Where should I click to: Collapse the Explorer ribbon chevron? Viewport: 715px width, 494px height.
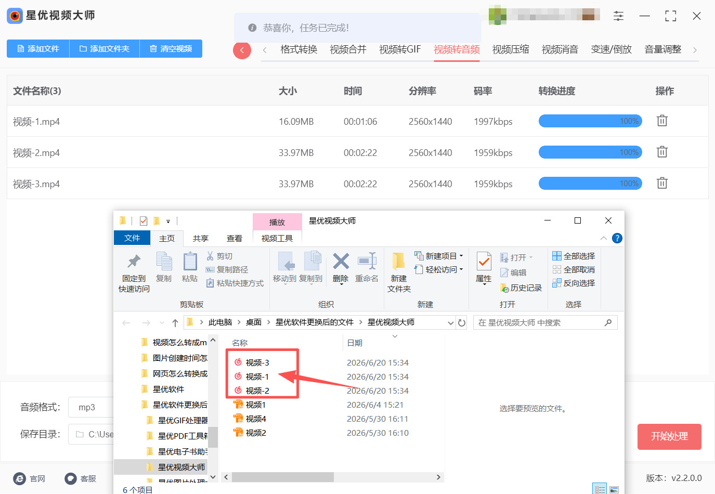coord(604,238)
